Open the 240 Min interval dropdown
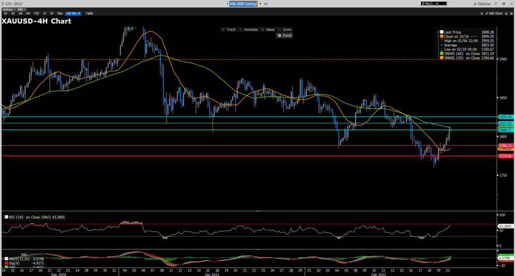Image resolution: width=515 pixels, height=276 pixels. [73, 14]
